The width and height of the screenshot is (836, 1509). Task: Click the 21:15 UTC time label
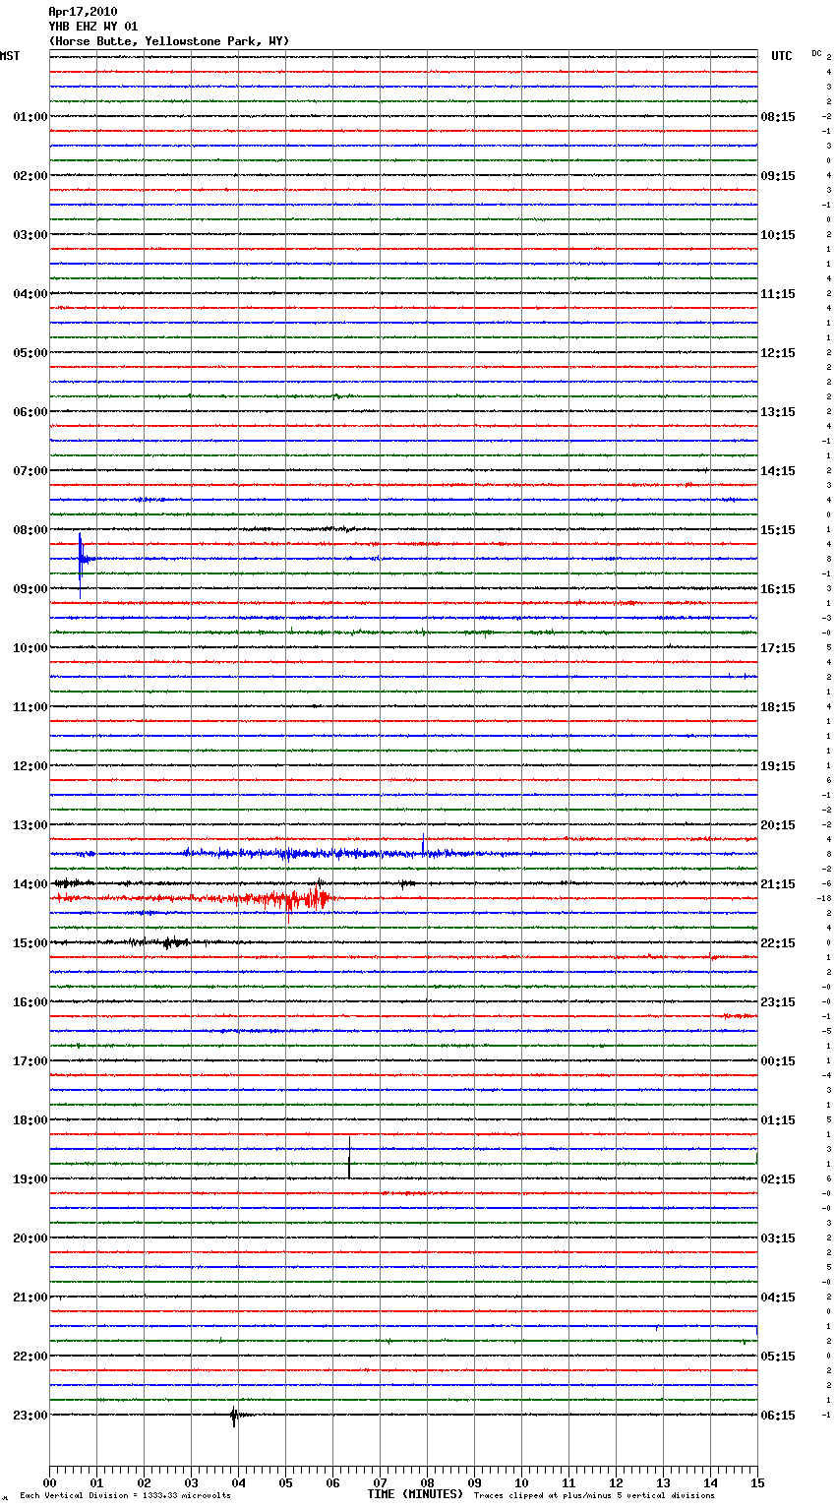coord(778,884)
